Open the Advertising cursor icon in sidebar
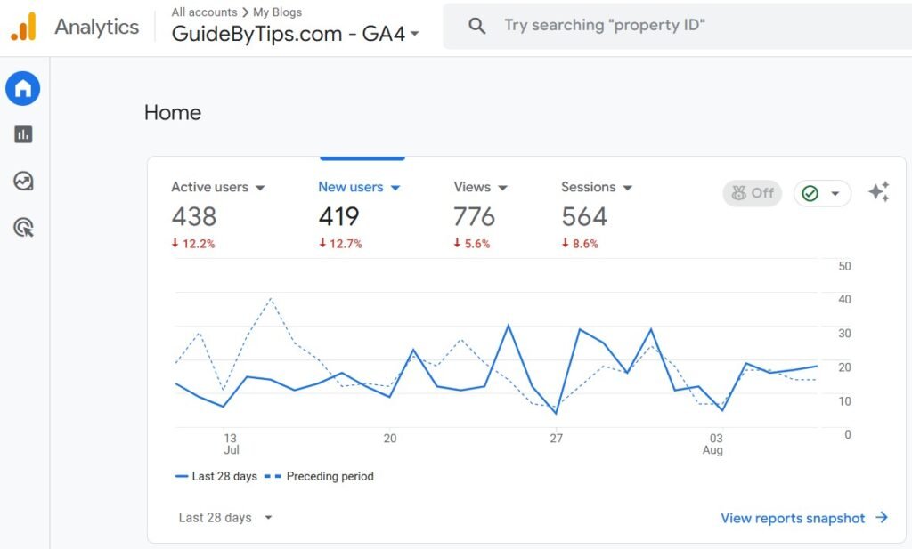This screenshot has height=549, width=912. point(23,228)
